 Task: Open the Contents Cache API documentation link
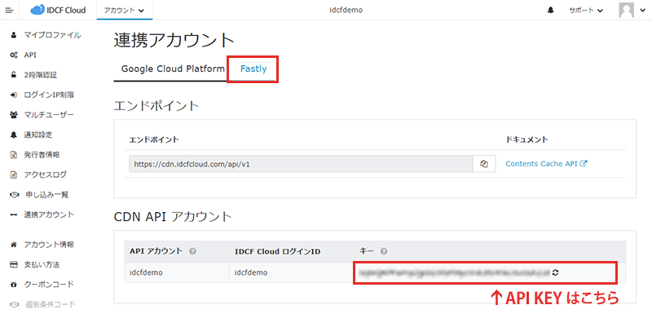click(546, 164)
